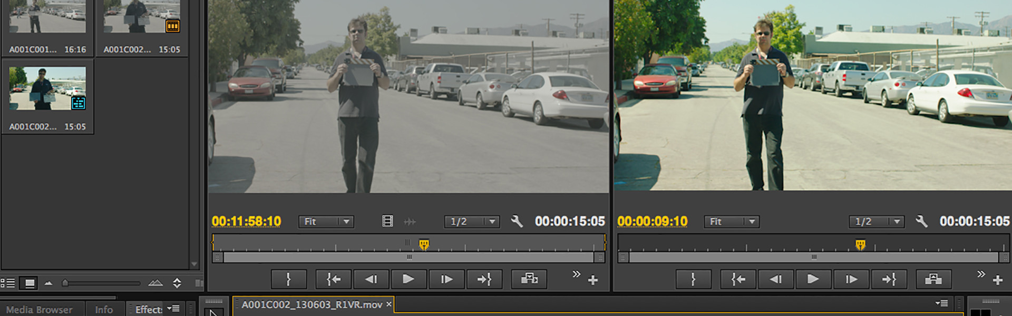1012x316 pixels.
Task: Click left handle of Program zoom scroll bar
Action: pos(623,258)
